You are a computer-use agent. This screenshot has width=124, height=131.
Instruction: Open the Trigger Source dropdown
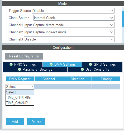[73, 11]
